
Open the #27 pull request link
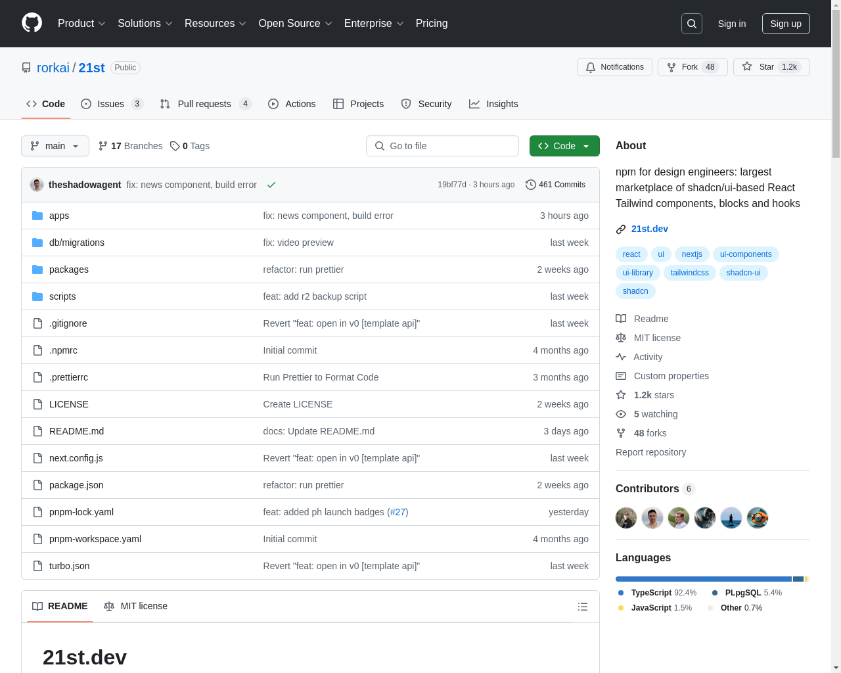click(398, 512)
